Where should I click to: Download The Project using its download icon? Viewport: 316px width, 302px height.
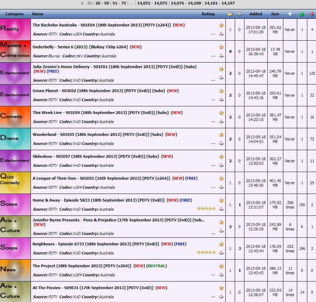click(x=221, y=275)
